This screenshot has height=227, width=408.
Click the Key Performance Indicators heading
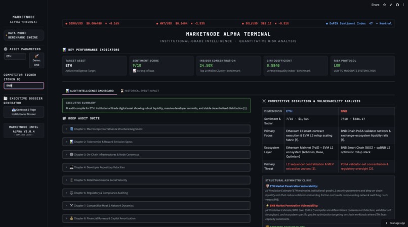click(x=94, y=50)
